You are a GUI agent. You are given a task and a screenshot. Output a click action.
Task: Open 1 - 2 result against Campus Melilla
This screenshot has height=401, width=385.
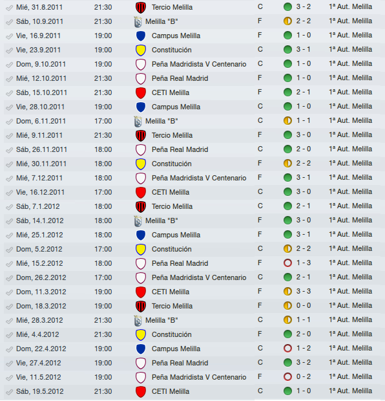303,349
